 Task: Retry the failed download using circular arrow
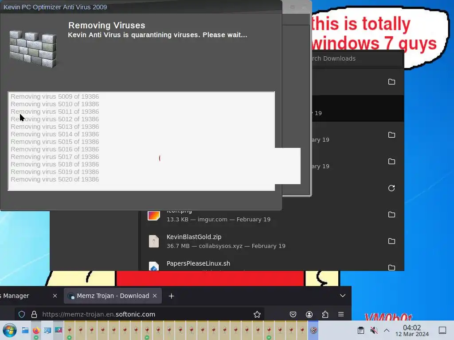pos(391,188)
